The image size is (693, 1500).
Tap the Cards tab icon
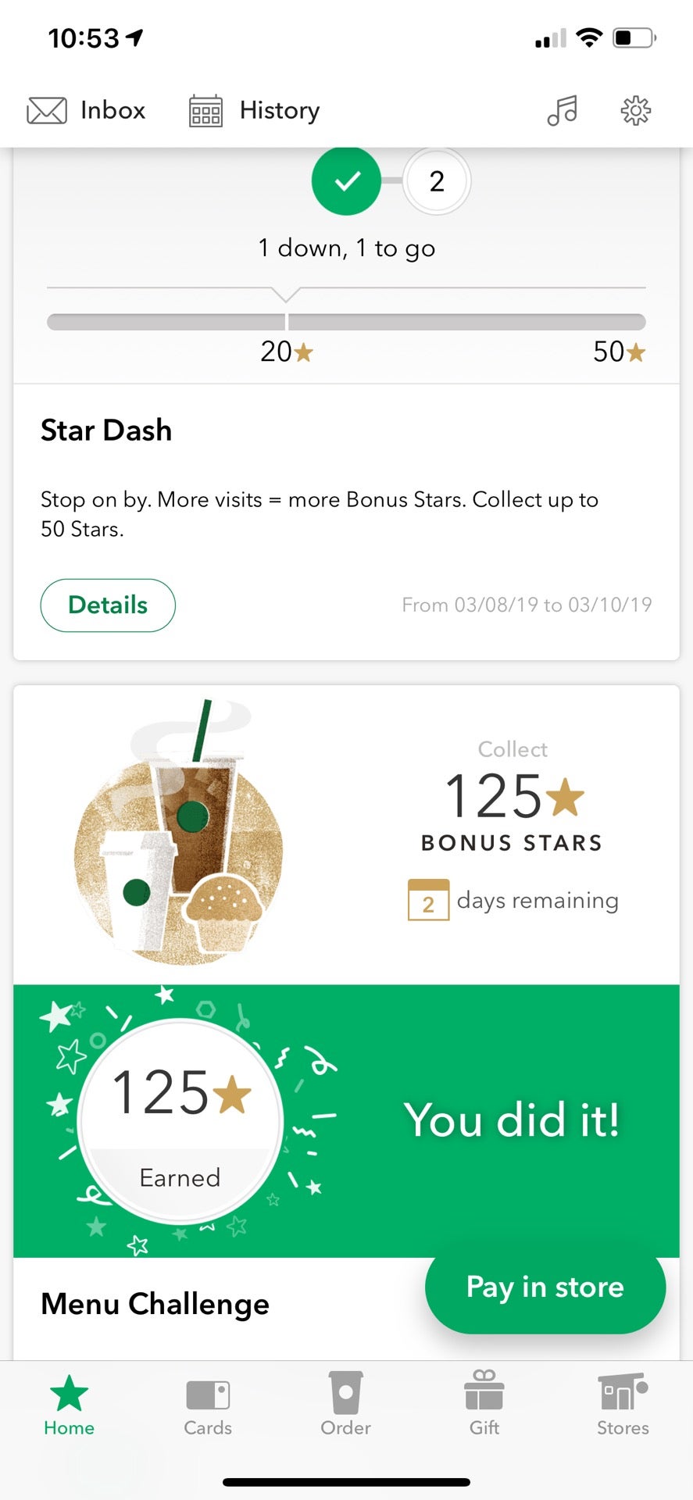tap(208, 1395)
